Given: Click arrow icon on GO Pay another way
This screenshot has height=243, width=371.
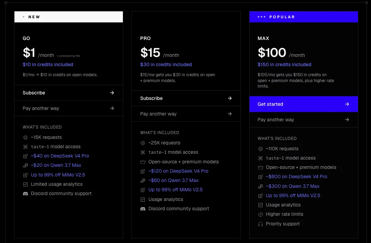Looking at the screenshot, I should tap(112, 108).
